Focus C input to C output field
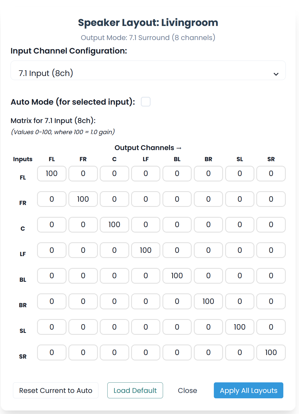Image resolution: width=299 pixels, height=414 pixels. pyautogui.click(x=114, y=225)
